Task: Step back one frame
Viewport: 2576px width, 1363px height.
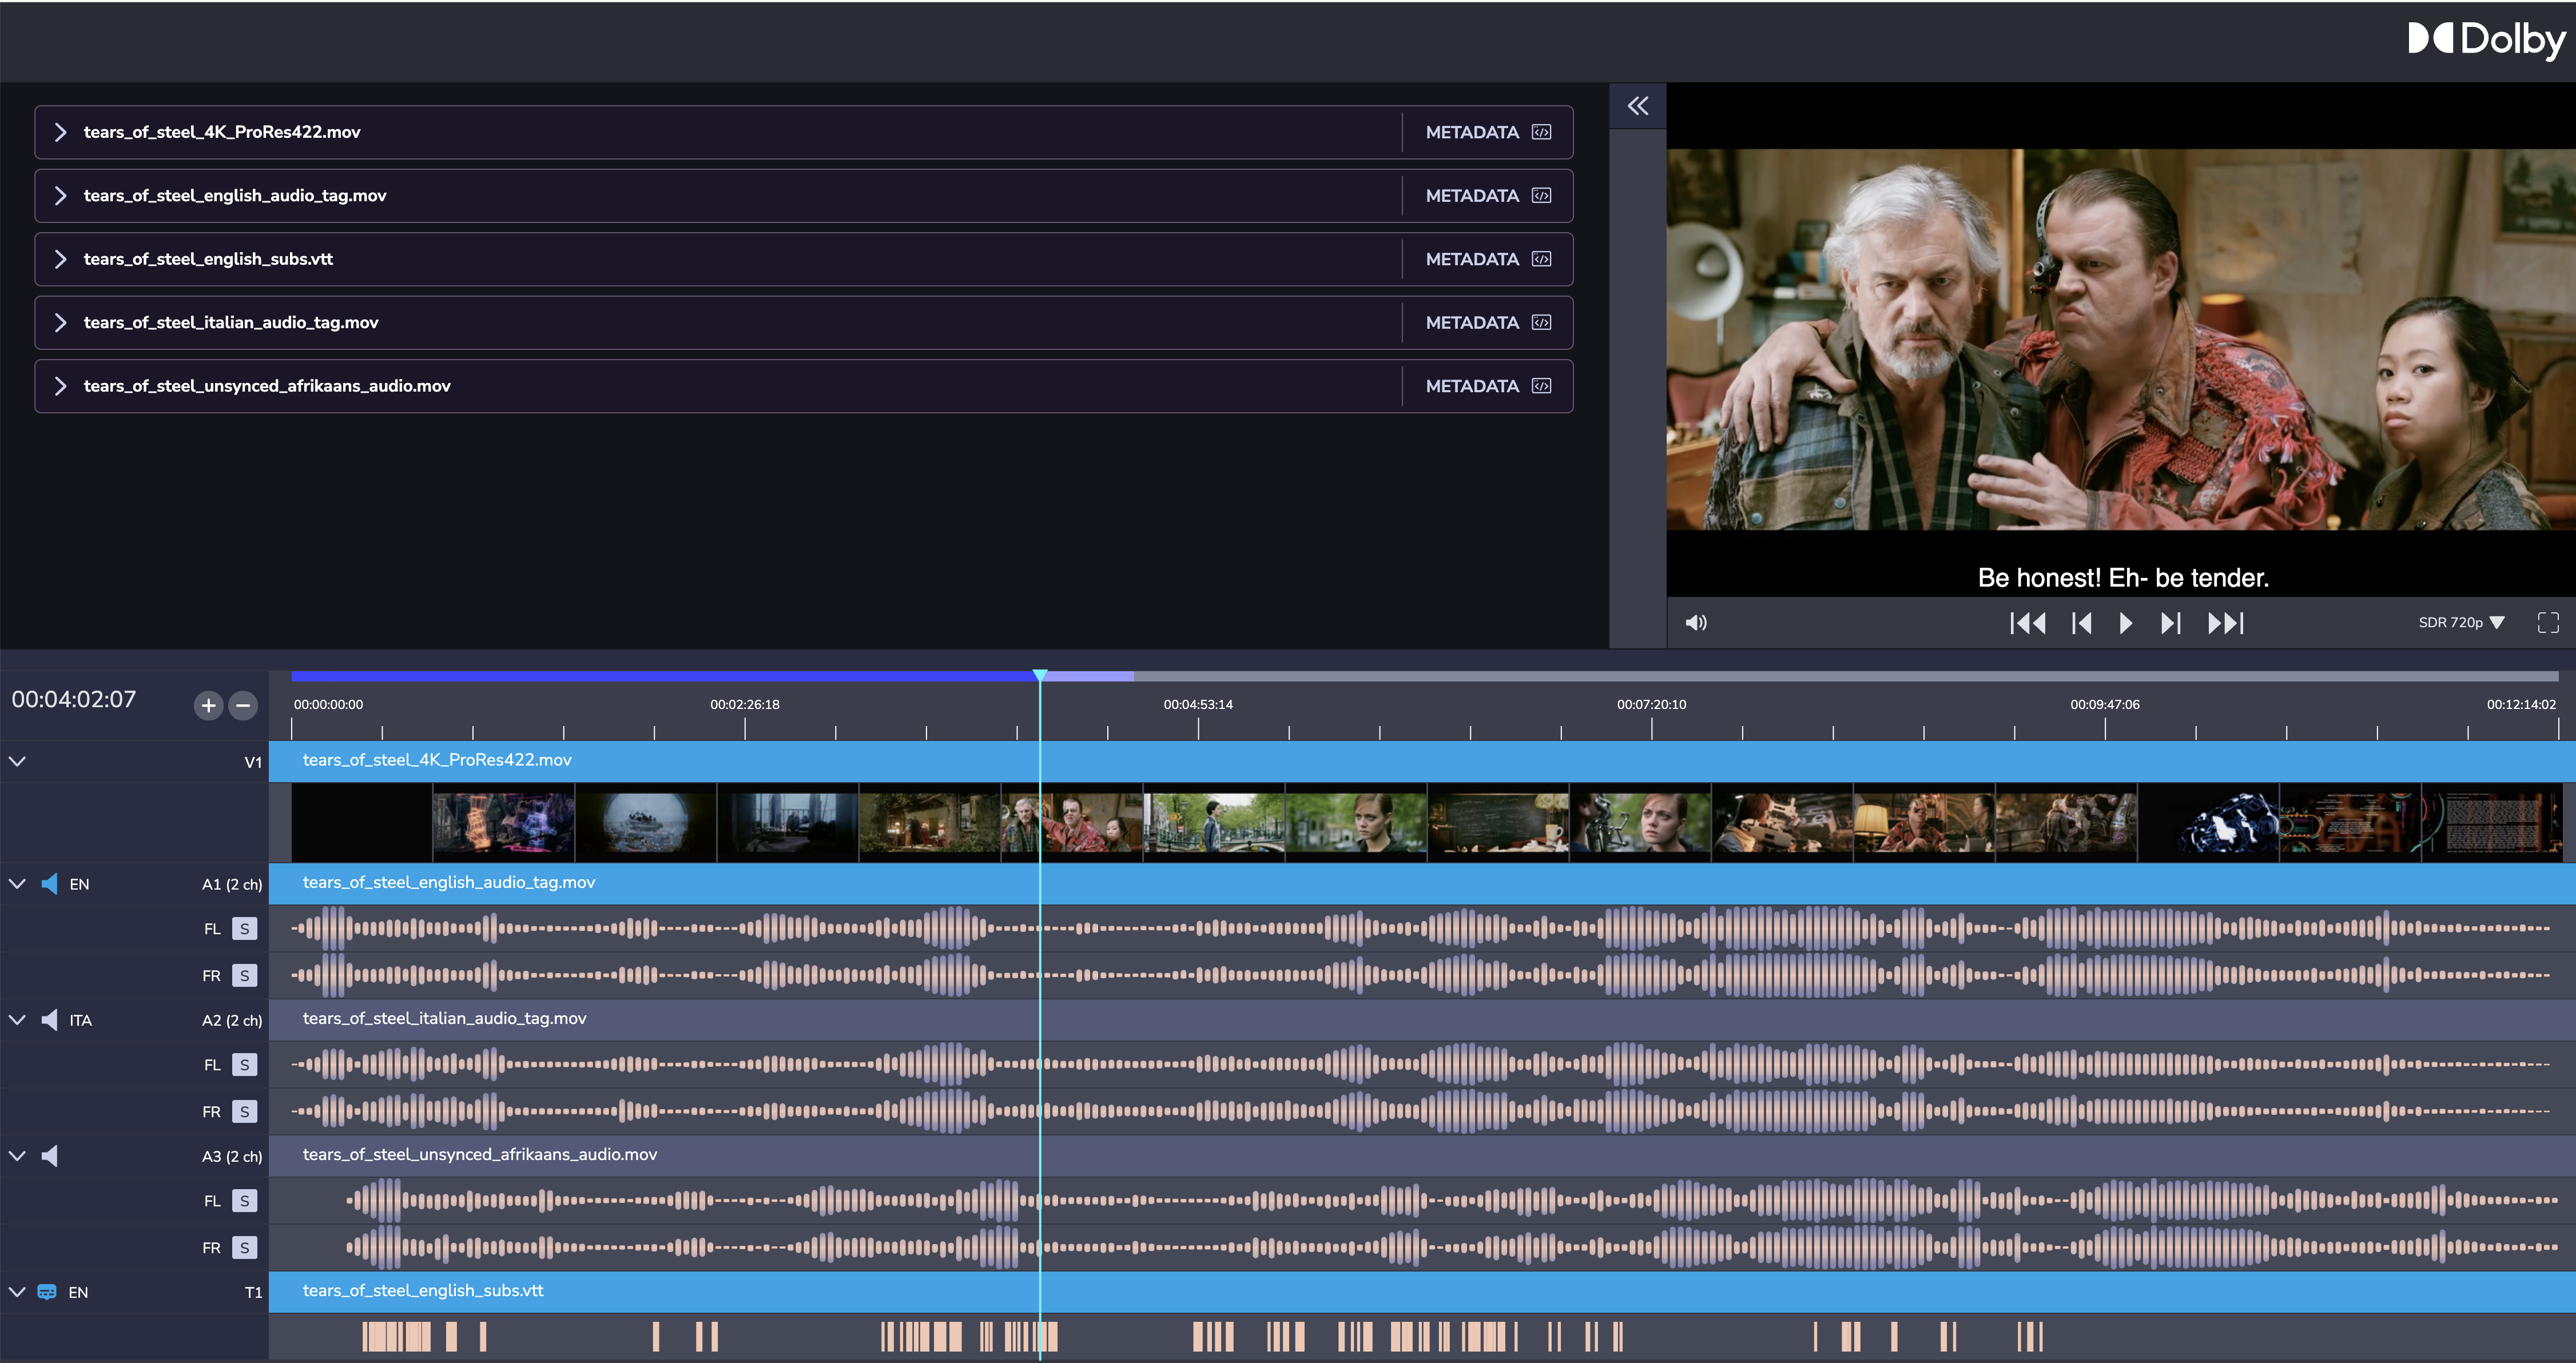Action: coord(2082,623)
